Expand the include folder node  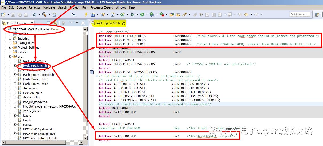(10, 52)
